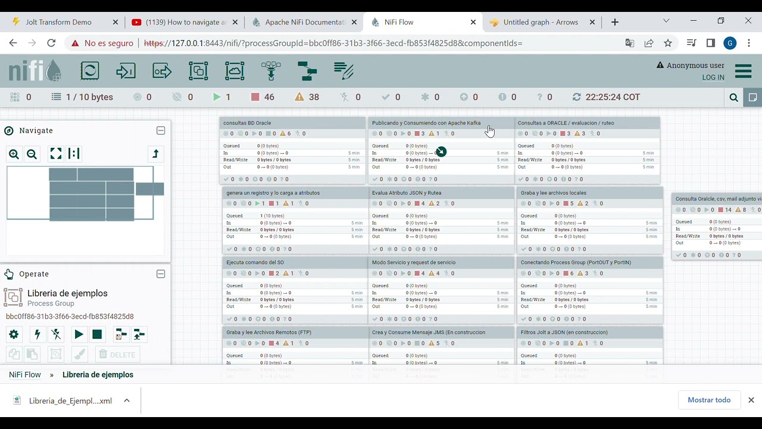
Task: Fit the flow to the screen
Action: (56, 154)
